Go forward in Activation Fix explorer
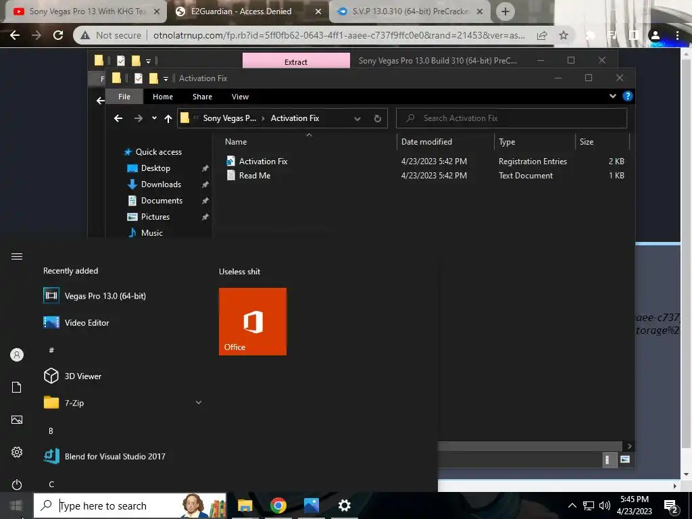This screenshot has width=692, height=519. pyautogui.click(x=138, y=118)
